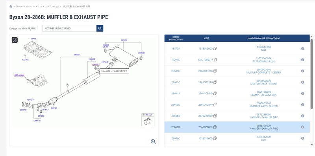Show info for MUFFLER ASSY - FRONT row
Screen dimensions: 315x156
point(302,82)
